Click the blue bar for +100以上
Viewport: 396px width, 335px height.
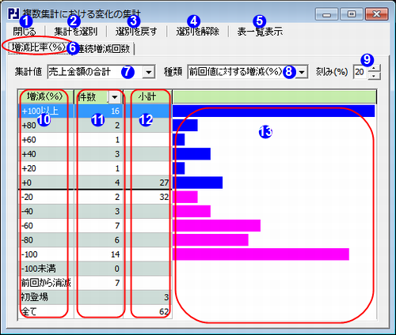(x=273, y=111)
